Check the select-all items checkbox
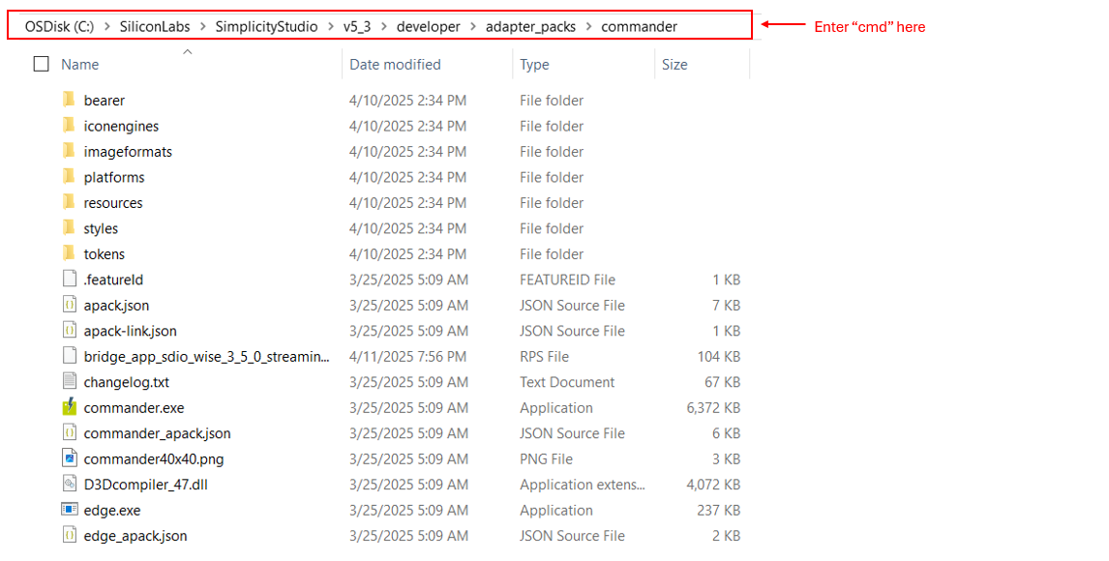This screenshot has height=561, width=1109. coord(41,63)
